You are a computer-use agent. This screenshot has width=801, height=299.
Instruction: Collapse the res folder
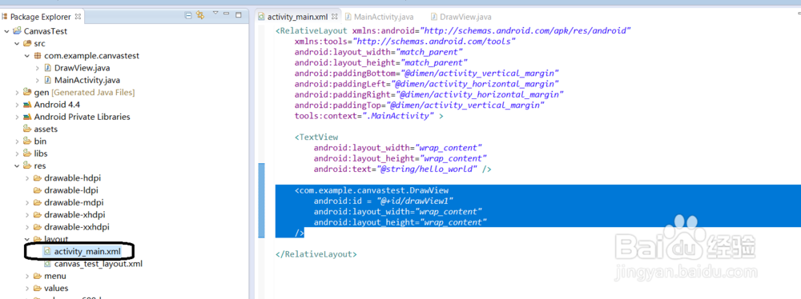[x=16, y=165]
